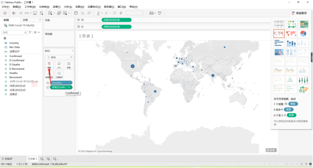313x168 pixels.
Task: Click the filter funnel icon in data pane
Action: (30, 32)
